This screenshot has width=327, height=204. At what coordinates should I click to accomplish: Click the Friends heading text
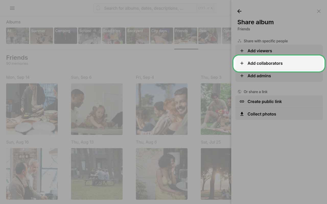point(17,58)
